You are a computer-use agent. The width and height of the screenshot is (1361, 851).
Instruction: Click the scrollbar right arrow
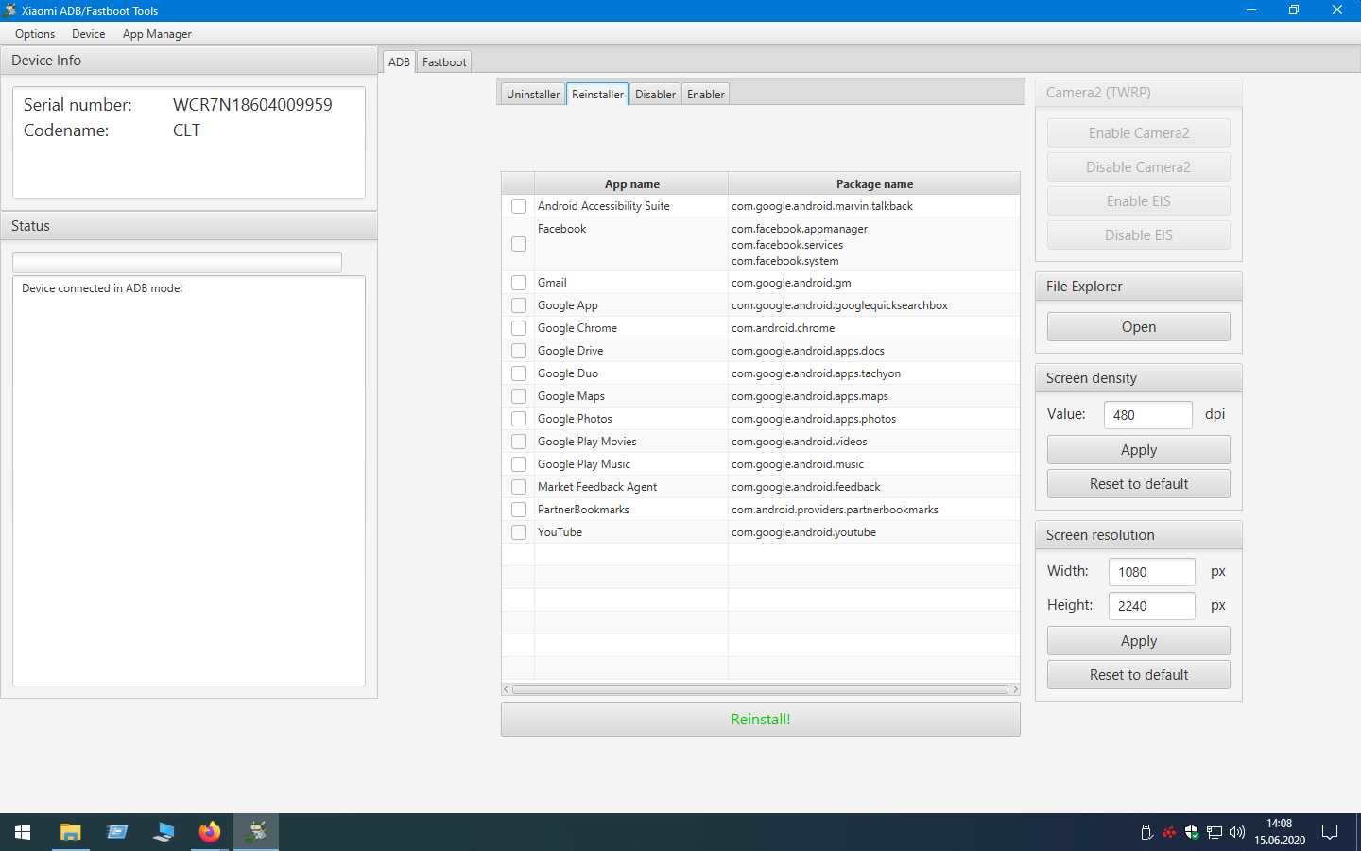point(1015,689)
